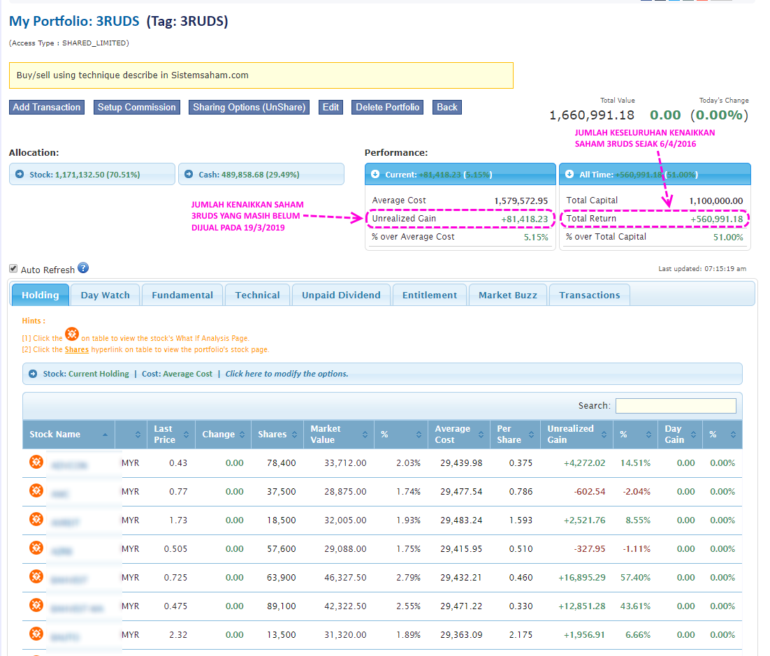Focus the table Search input field

(676, 406)
